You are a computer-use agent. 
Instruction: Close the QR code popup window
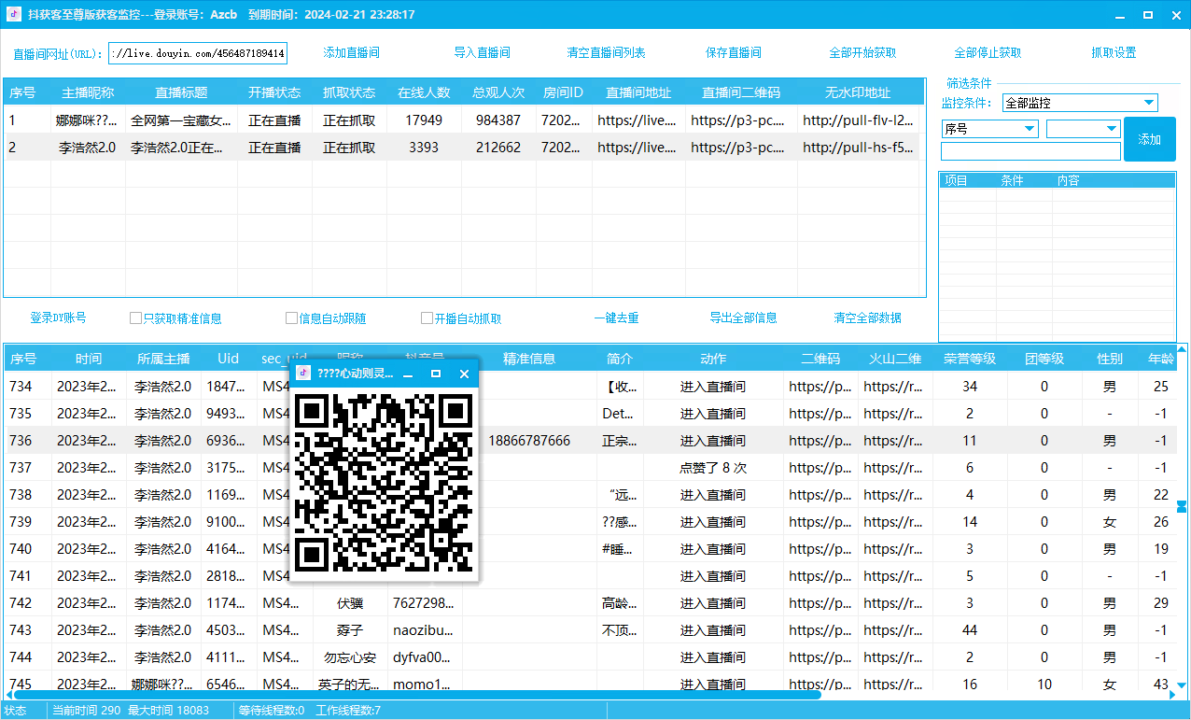464,374
